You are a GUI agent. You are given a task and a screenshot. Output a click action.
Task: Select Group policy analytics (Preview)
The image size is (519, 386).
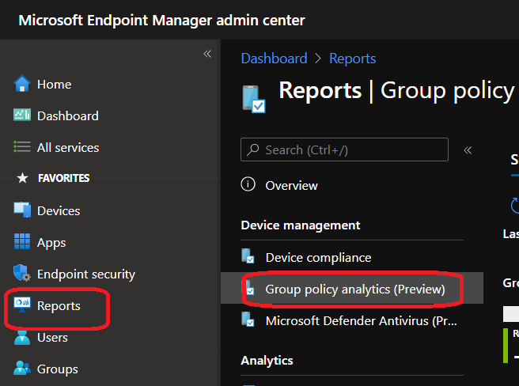pos(354,289)
